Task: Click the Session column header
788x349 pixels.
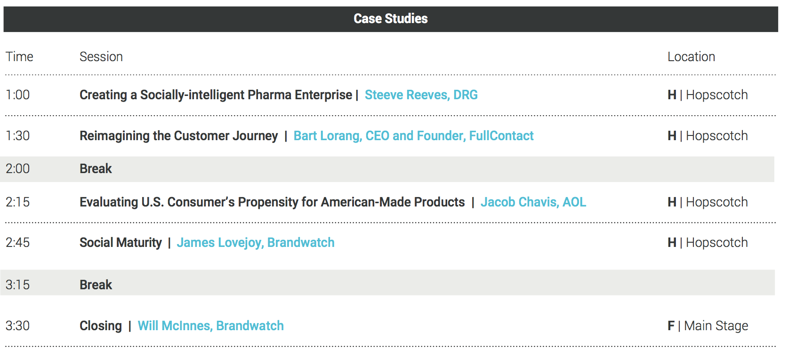Action: click(x=101, y=57)
